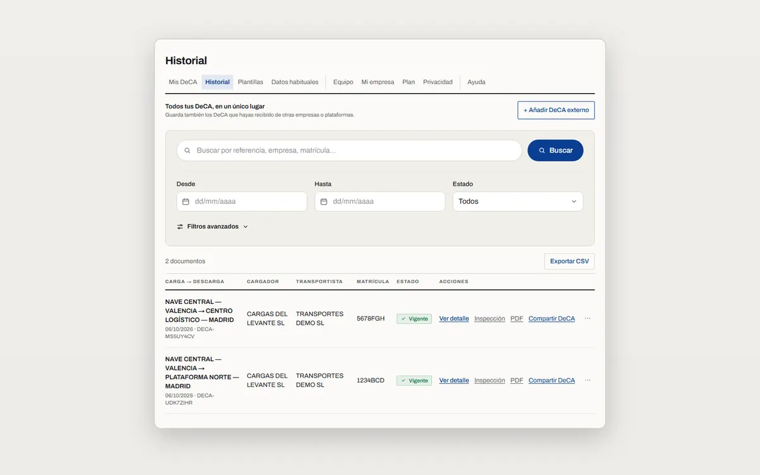
Task: Open the Plan tab
Action: pyautogui.click(x=408, y=82)
